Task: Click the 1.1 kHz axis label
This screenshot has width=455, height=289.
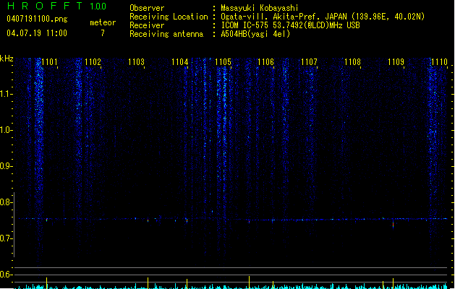Action: click(x=6, y=94)
